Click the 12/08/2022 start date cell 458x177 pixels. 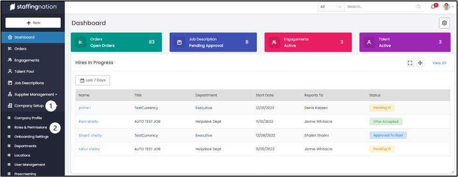pos(265,135)
